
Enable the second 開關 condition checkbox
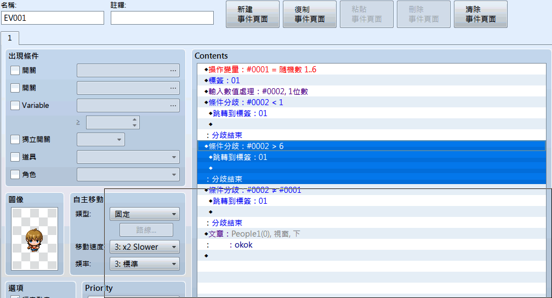pyautogui.click(x=15, y=88)
